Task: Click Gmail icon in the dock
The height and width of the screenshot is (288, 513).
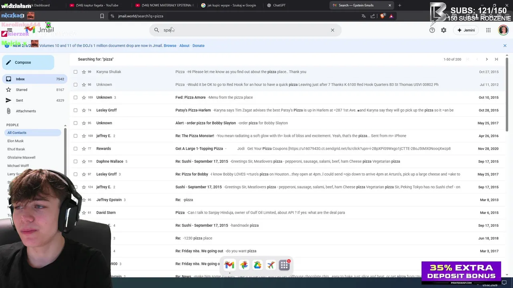Action: click(x=229, y=265)
